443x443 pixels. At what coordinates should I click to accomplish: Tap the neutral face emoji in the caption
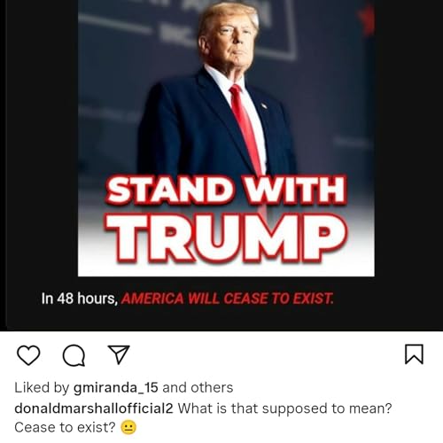[128, 427]
